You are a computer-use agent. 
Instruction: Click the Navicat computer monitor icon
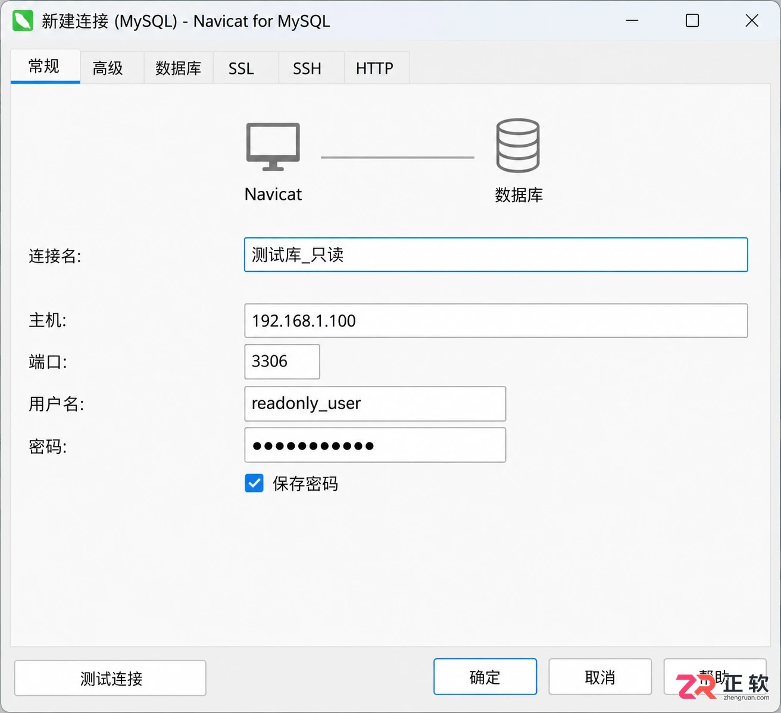273,147
